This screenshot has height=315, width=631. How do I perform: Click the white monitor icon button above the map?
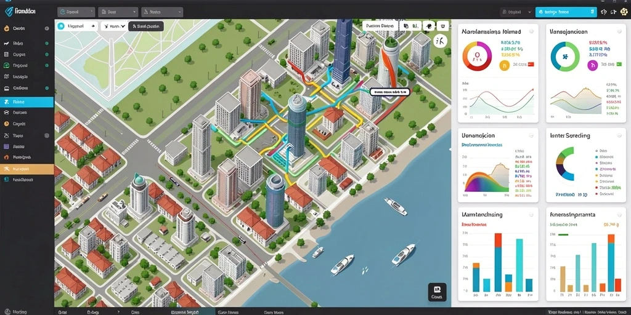(443, 26)
